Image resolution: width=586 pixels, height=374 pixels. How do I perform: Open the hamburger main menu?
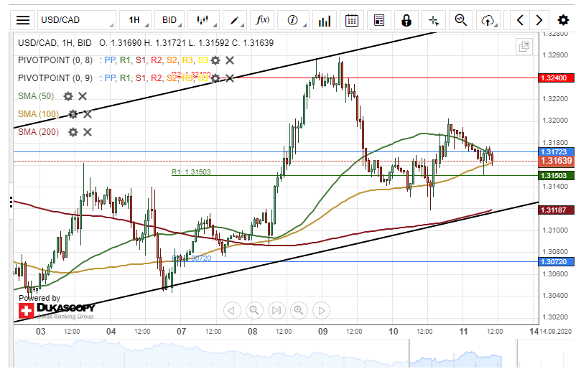(x=23, y=20)
